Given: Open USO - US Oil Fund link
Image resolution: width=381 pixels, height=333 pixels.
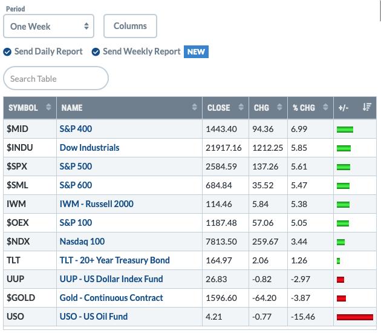Looking at the screenshot, I should [x=94, y=317].
